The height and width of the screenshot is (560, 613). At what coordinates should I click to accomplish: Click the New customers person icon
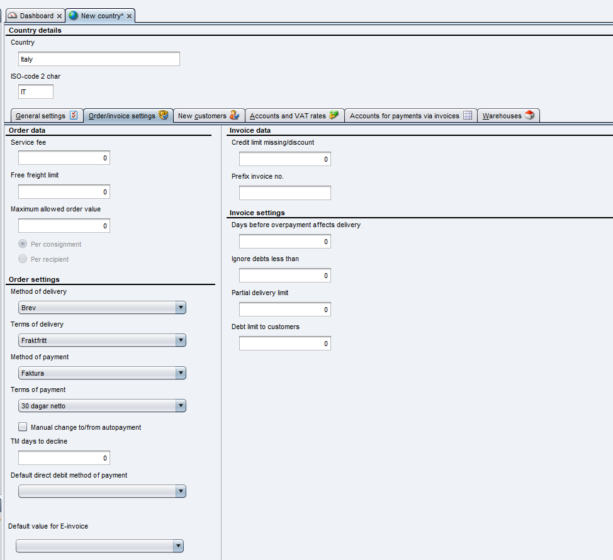pyautogui.click(x=234, y=116)
